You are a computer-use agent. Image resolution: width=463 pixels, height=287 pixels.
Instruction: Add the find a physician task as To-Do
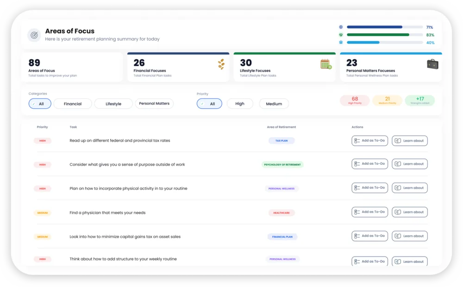[369, 212]
